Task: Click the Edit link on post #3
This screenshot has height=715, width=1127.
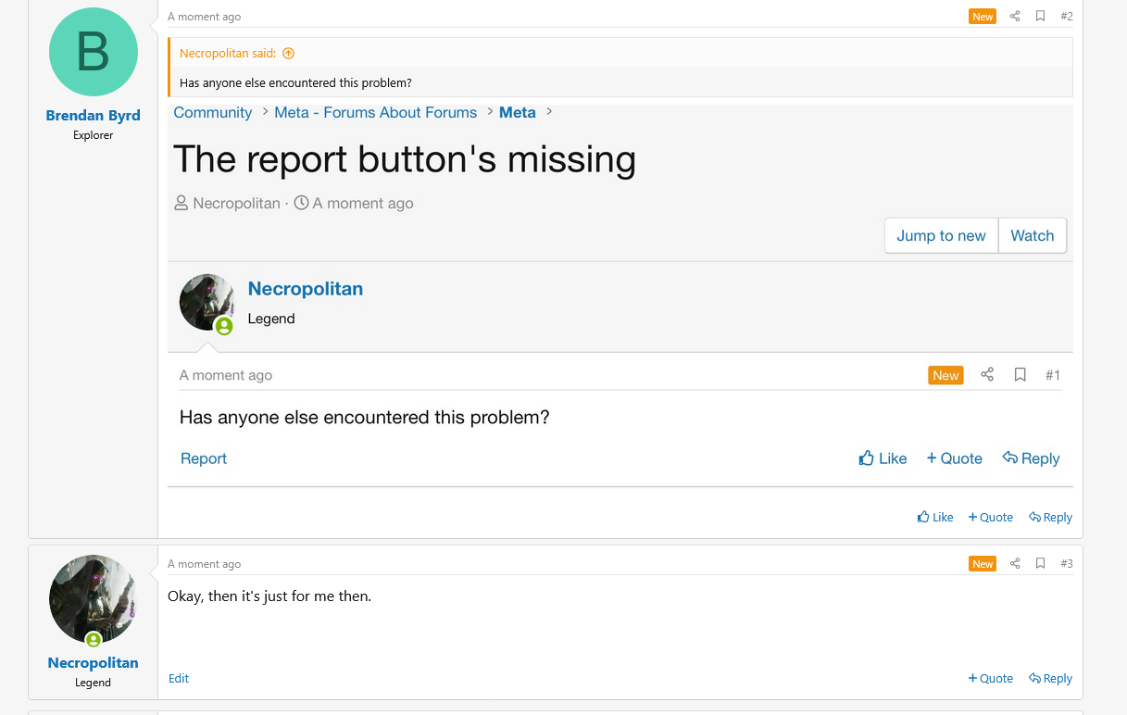Action: [x=179, y=679]
